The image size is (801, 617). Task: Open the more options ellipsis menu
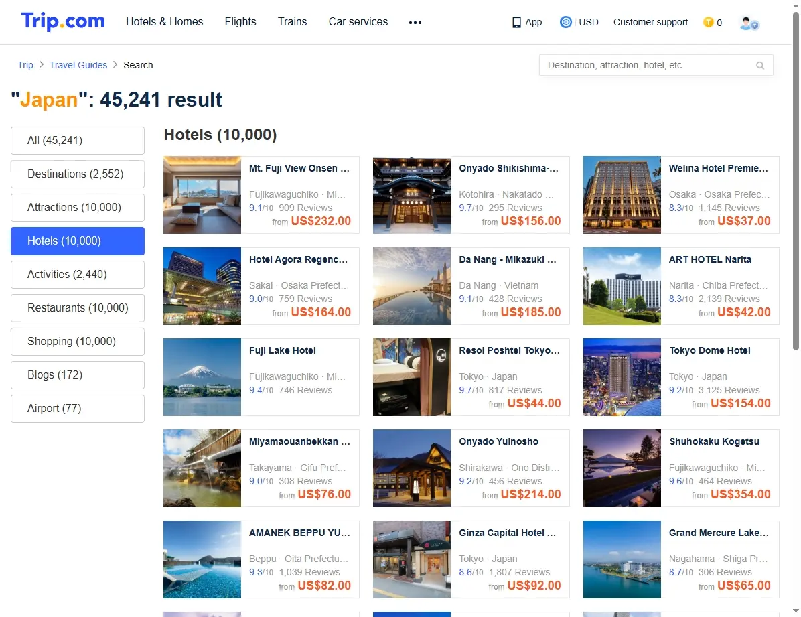coord(415,23)
